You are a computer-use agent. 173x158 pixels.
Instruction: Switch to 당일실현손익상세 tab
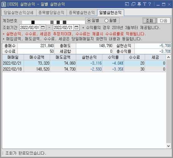tap(19, 12)
